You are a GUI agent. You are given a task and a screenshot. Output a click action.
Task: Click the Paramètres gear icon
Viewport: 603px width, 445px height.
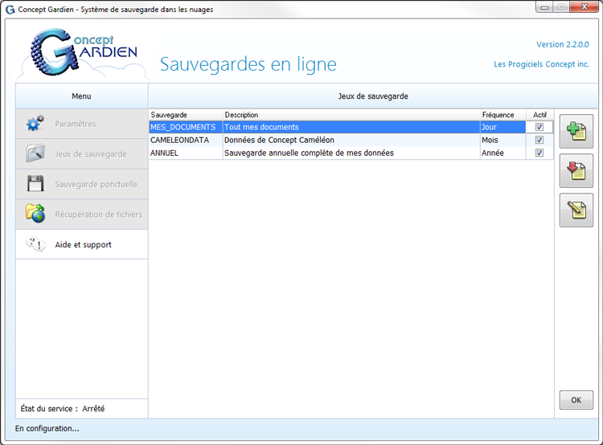35,124
